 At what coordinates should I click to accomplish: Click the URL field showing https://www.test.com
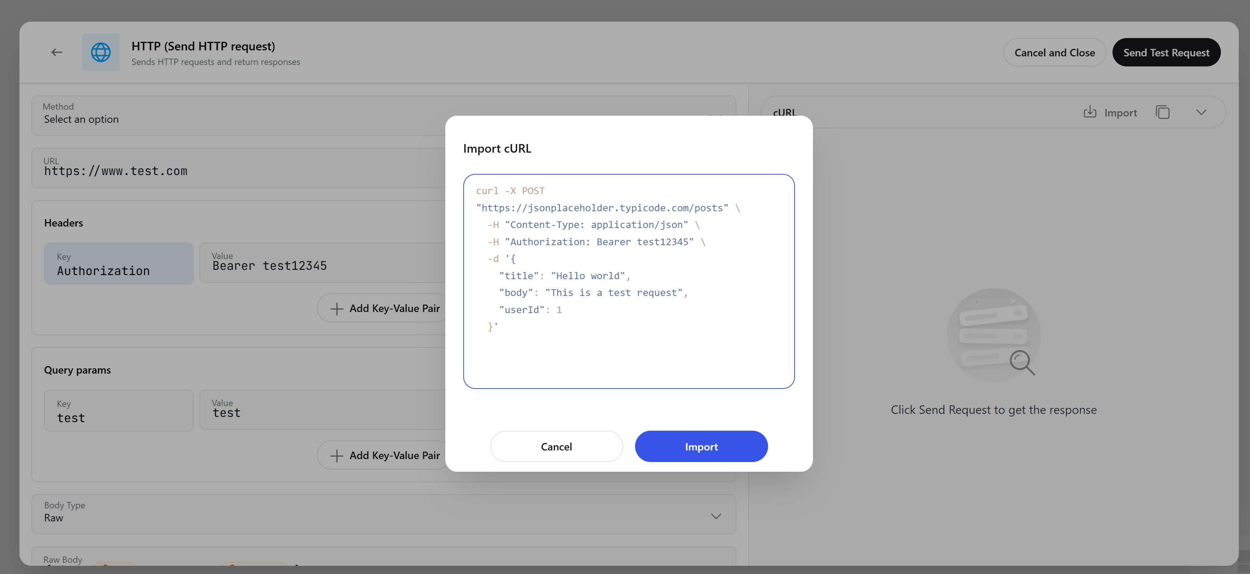(194, 171)
